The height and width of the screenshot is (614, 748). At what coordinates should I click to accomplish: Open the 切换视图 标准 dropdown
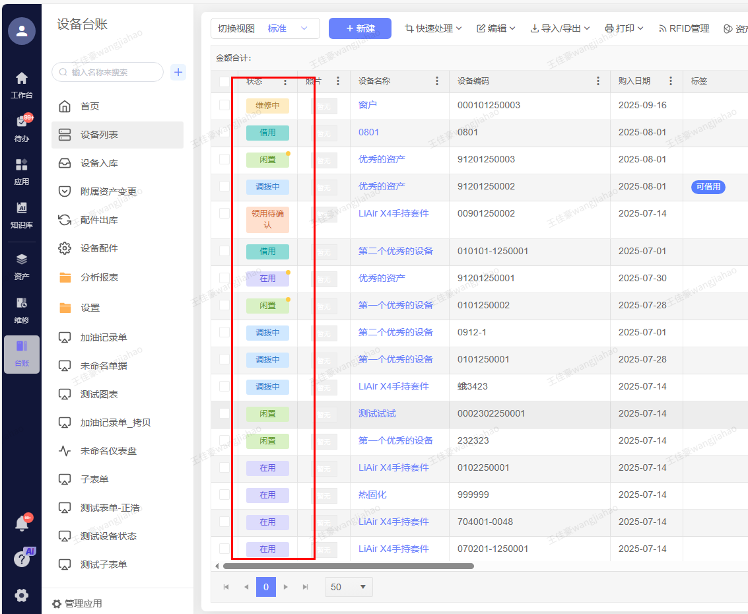pyautogui.click(x=265, y=28)
